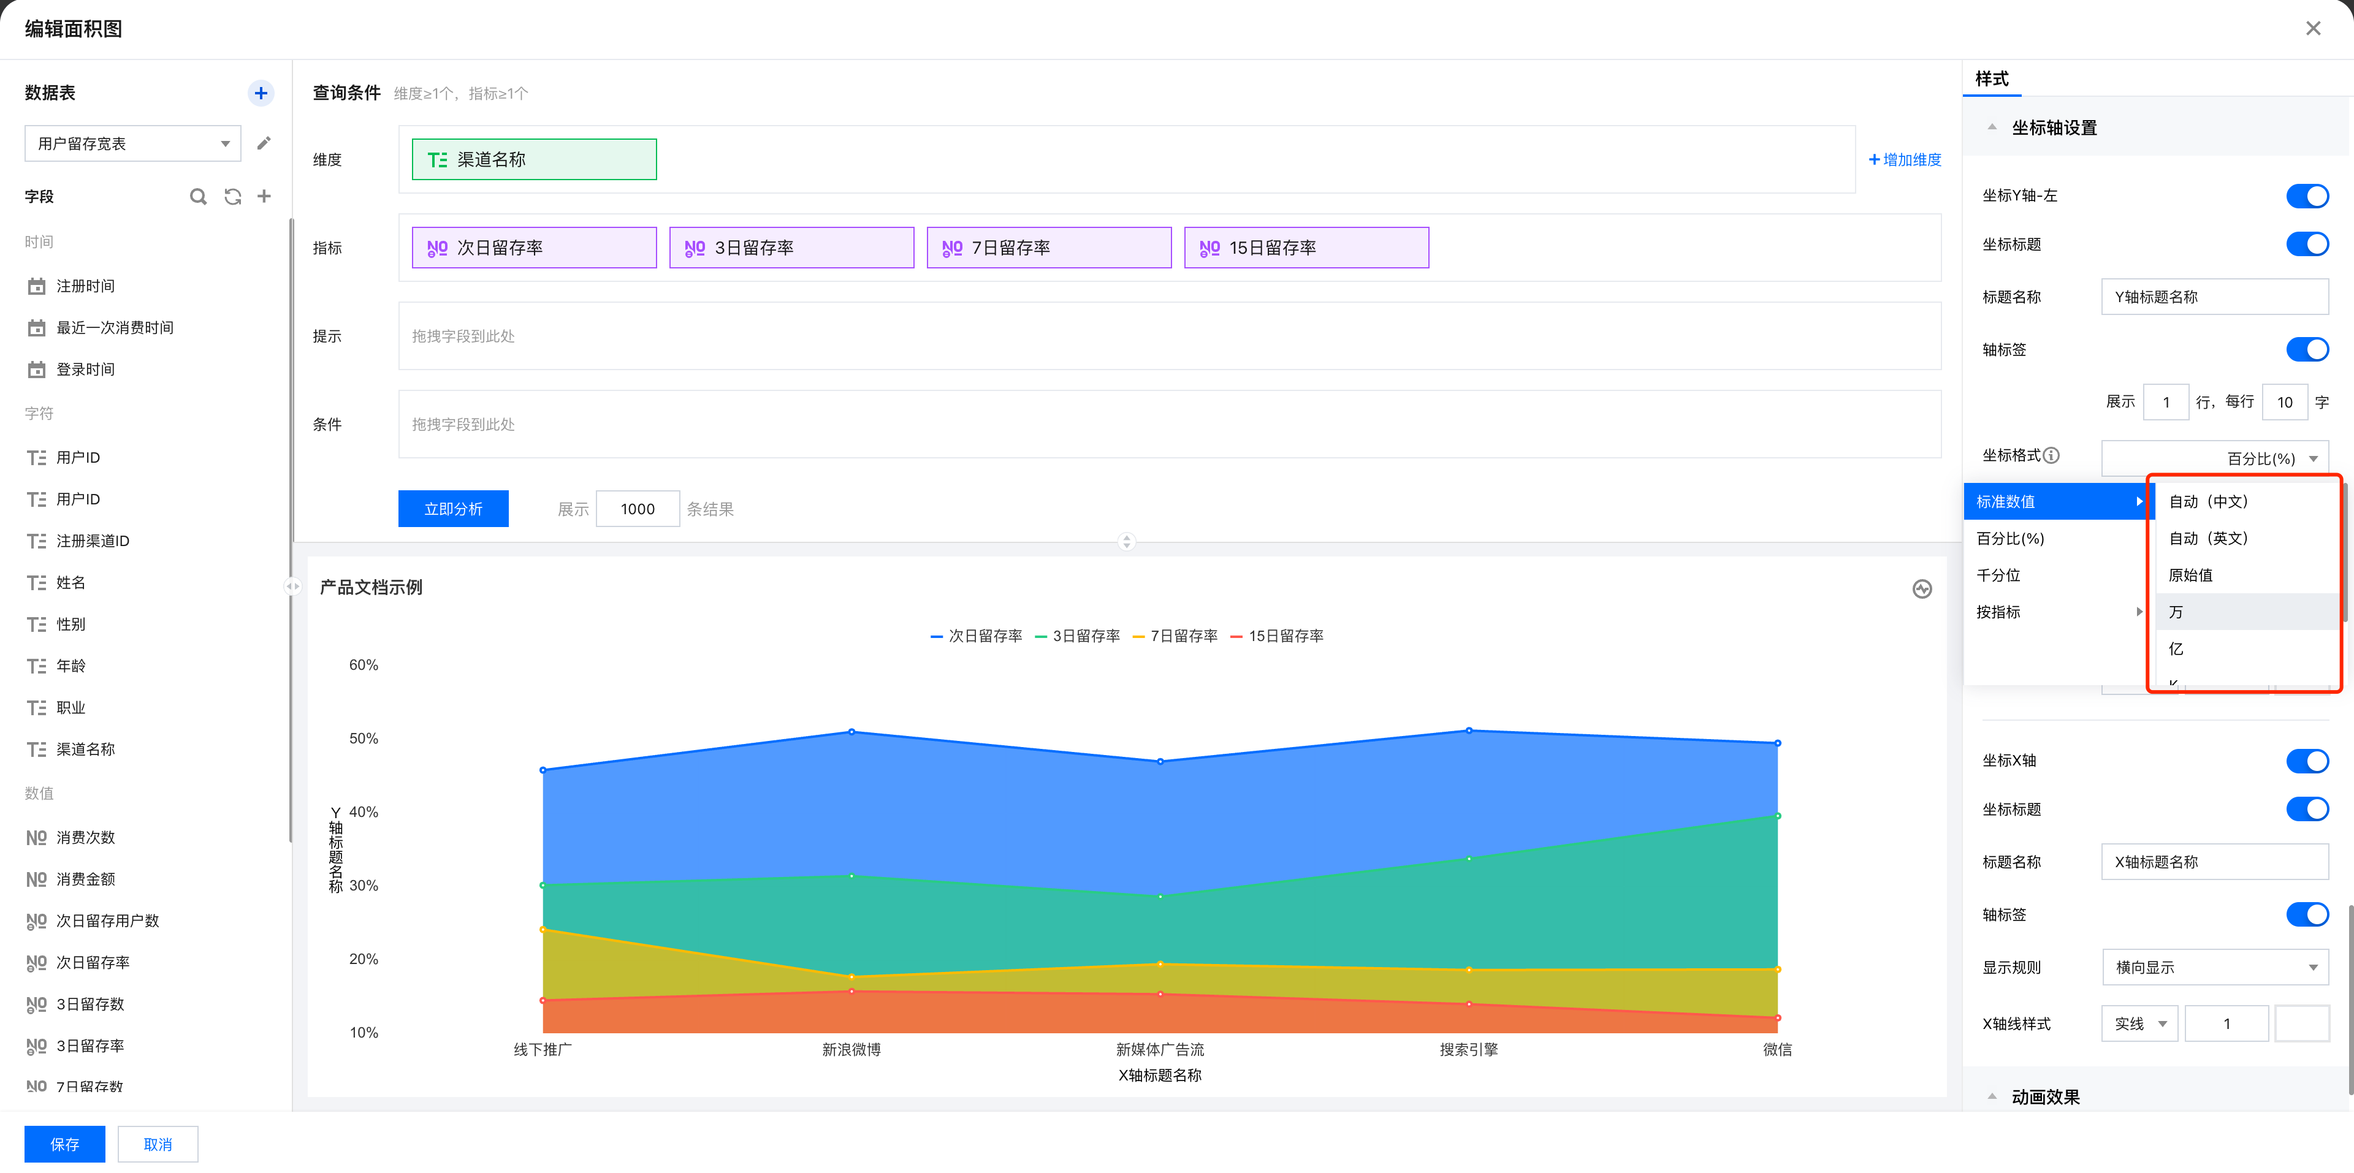Open the 用户留存宽表 data table dropdown
This screenshot has width=2354, height=1173.
[x=132, y=143]
